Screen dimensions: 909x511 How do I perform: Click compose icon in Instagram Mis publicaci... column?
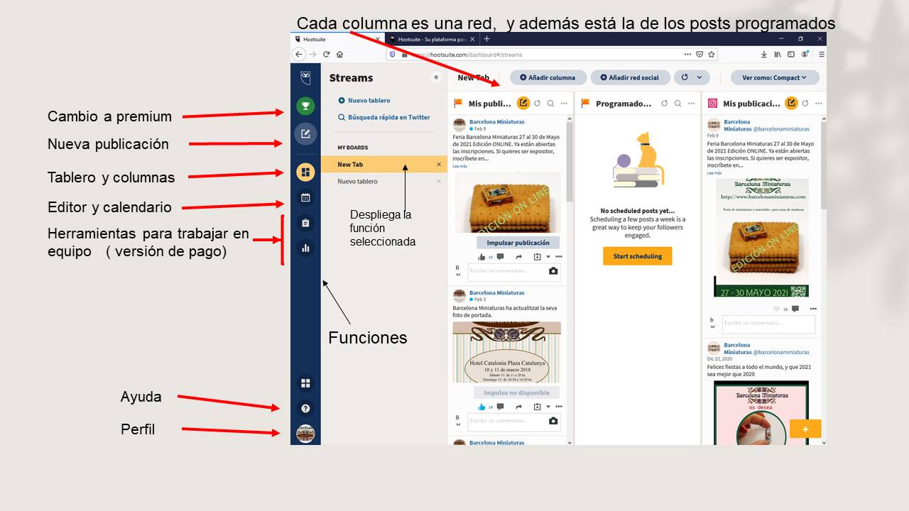[x=791, y=104]
